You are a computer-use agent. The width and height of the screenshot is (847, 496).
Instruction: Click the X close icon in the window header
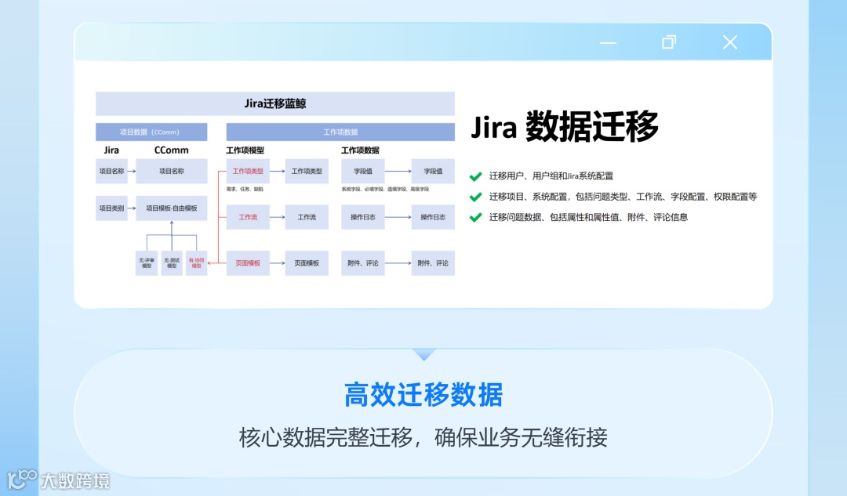[730, 42]
